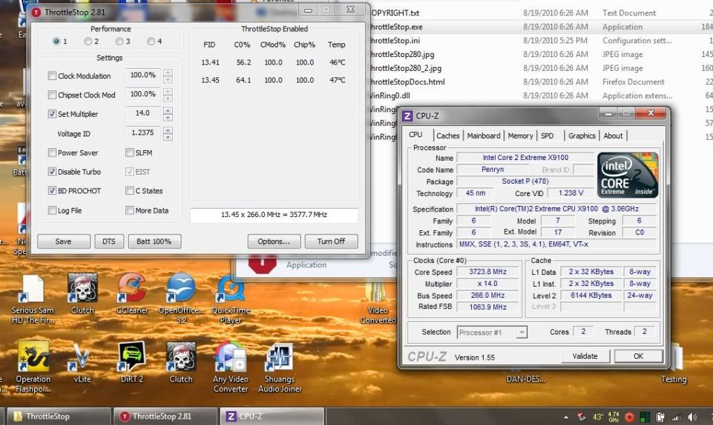The image size is (713, 425).
Task: Switch to the Caches tab in CPU-Z
Action: click(x=448, y=136)
